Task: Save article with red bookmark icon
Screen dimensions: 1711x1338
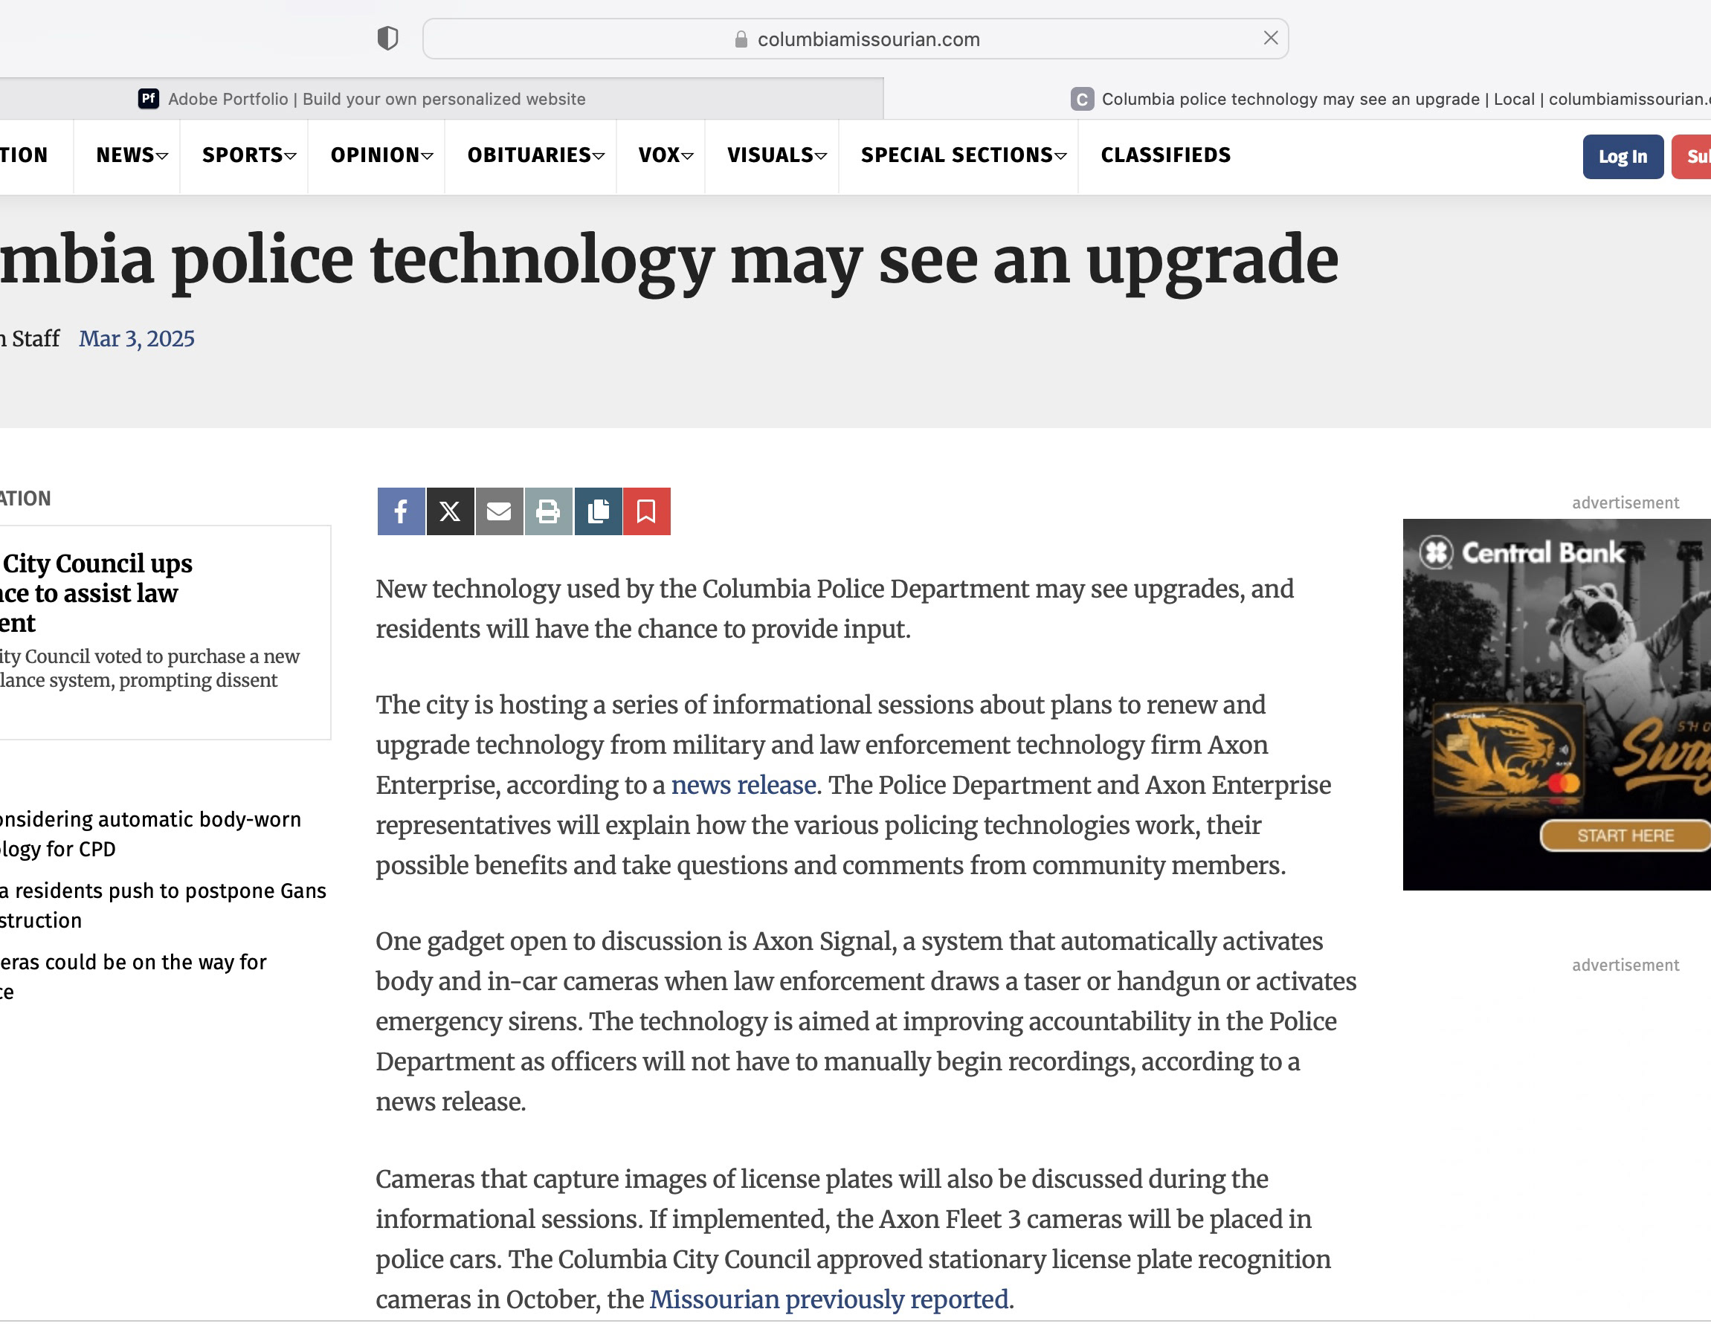Action: pyautogui.click(x=646, y=511)
